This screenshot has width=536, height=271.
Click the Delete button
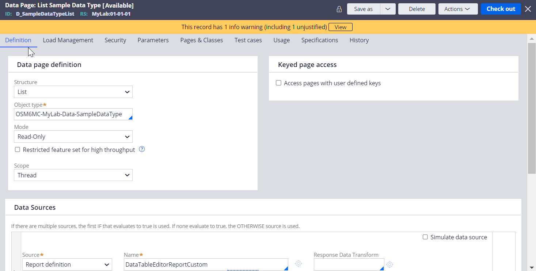click(417, 9)
